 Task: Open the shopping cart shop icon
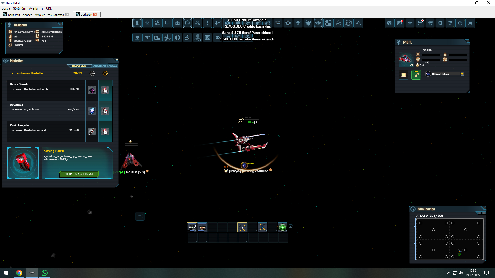tap(430, 23)
